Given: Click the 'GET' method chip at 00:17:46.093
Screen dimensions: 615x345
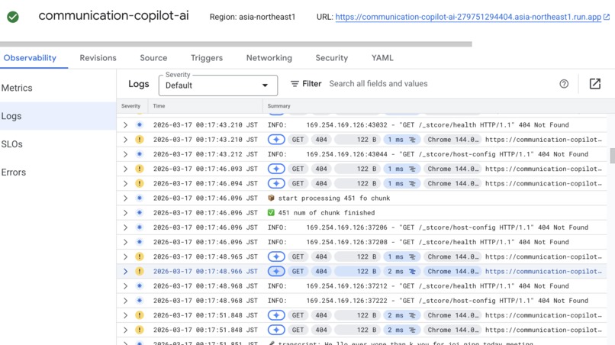Looking at the screenshot, I should pos(298,169).
